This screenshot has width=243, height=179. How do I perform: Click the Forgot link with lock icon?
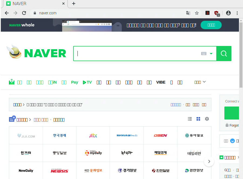coord(232,125)
